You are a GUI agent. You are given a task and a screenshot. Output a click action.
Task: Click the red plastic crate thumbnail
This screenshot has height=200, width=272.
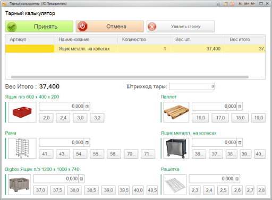(x=22, y=112)
